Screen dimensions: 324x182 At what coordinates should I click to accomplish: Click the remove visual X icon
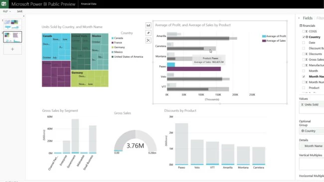[148, 40]
